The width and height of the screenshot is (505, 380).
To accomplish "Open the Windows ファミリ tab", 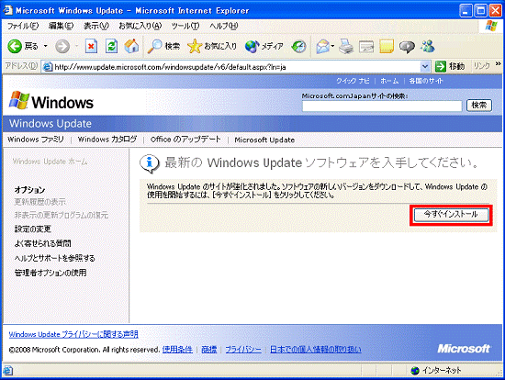I will 36,140.
